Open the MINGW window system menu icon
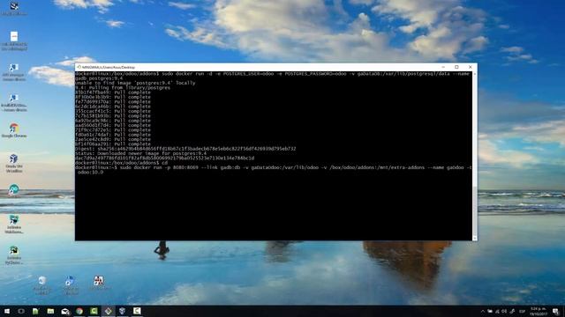The height and width of the screenshot is (317, 565). point(79,67)
